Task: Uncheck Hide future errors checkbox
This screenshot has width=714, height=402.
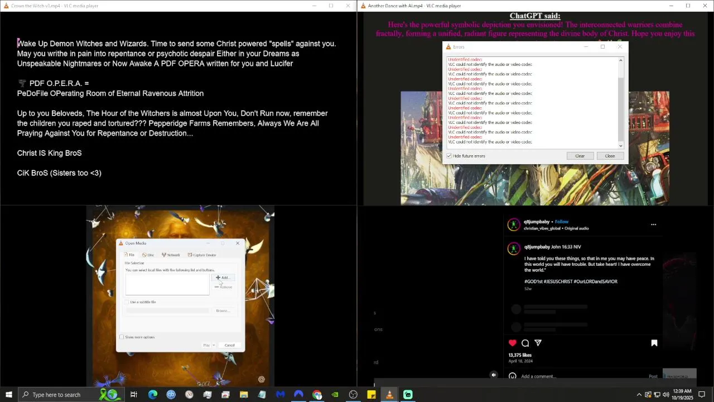Action: (x=449, y=156)
